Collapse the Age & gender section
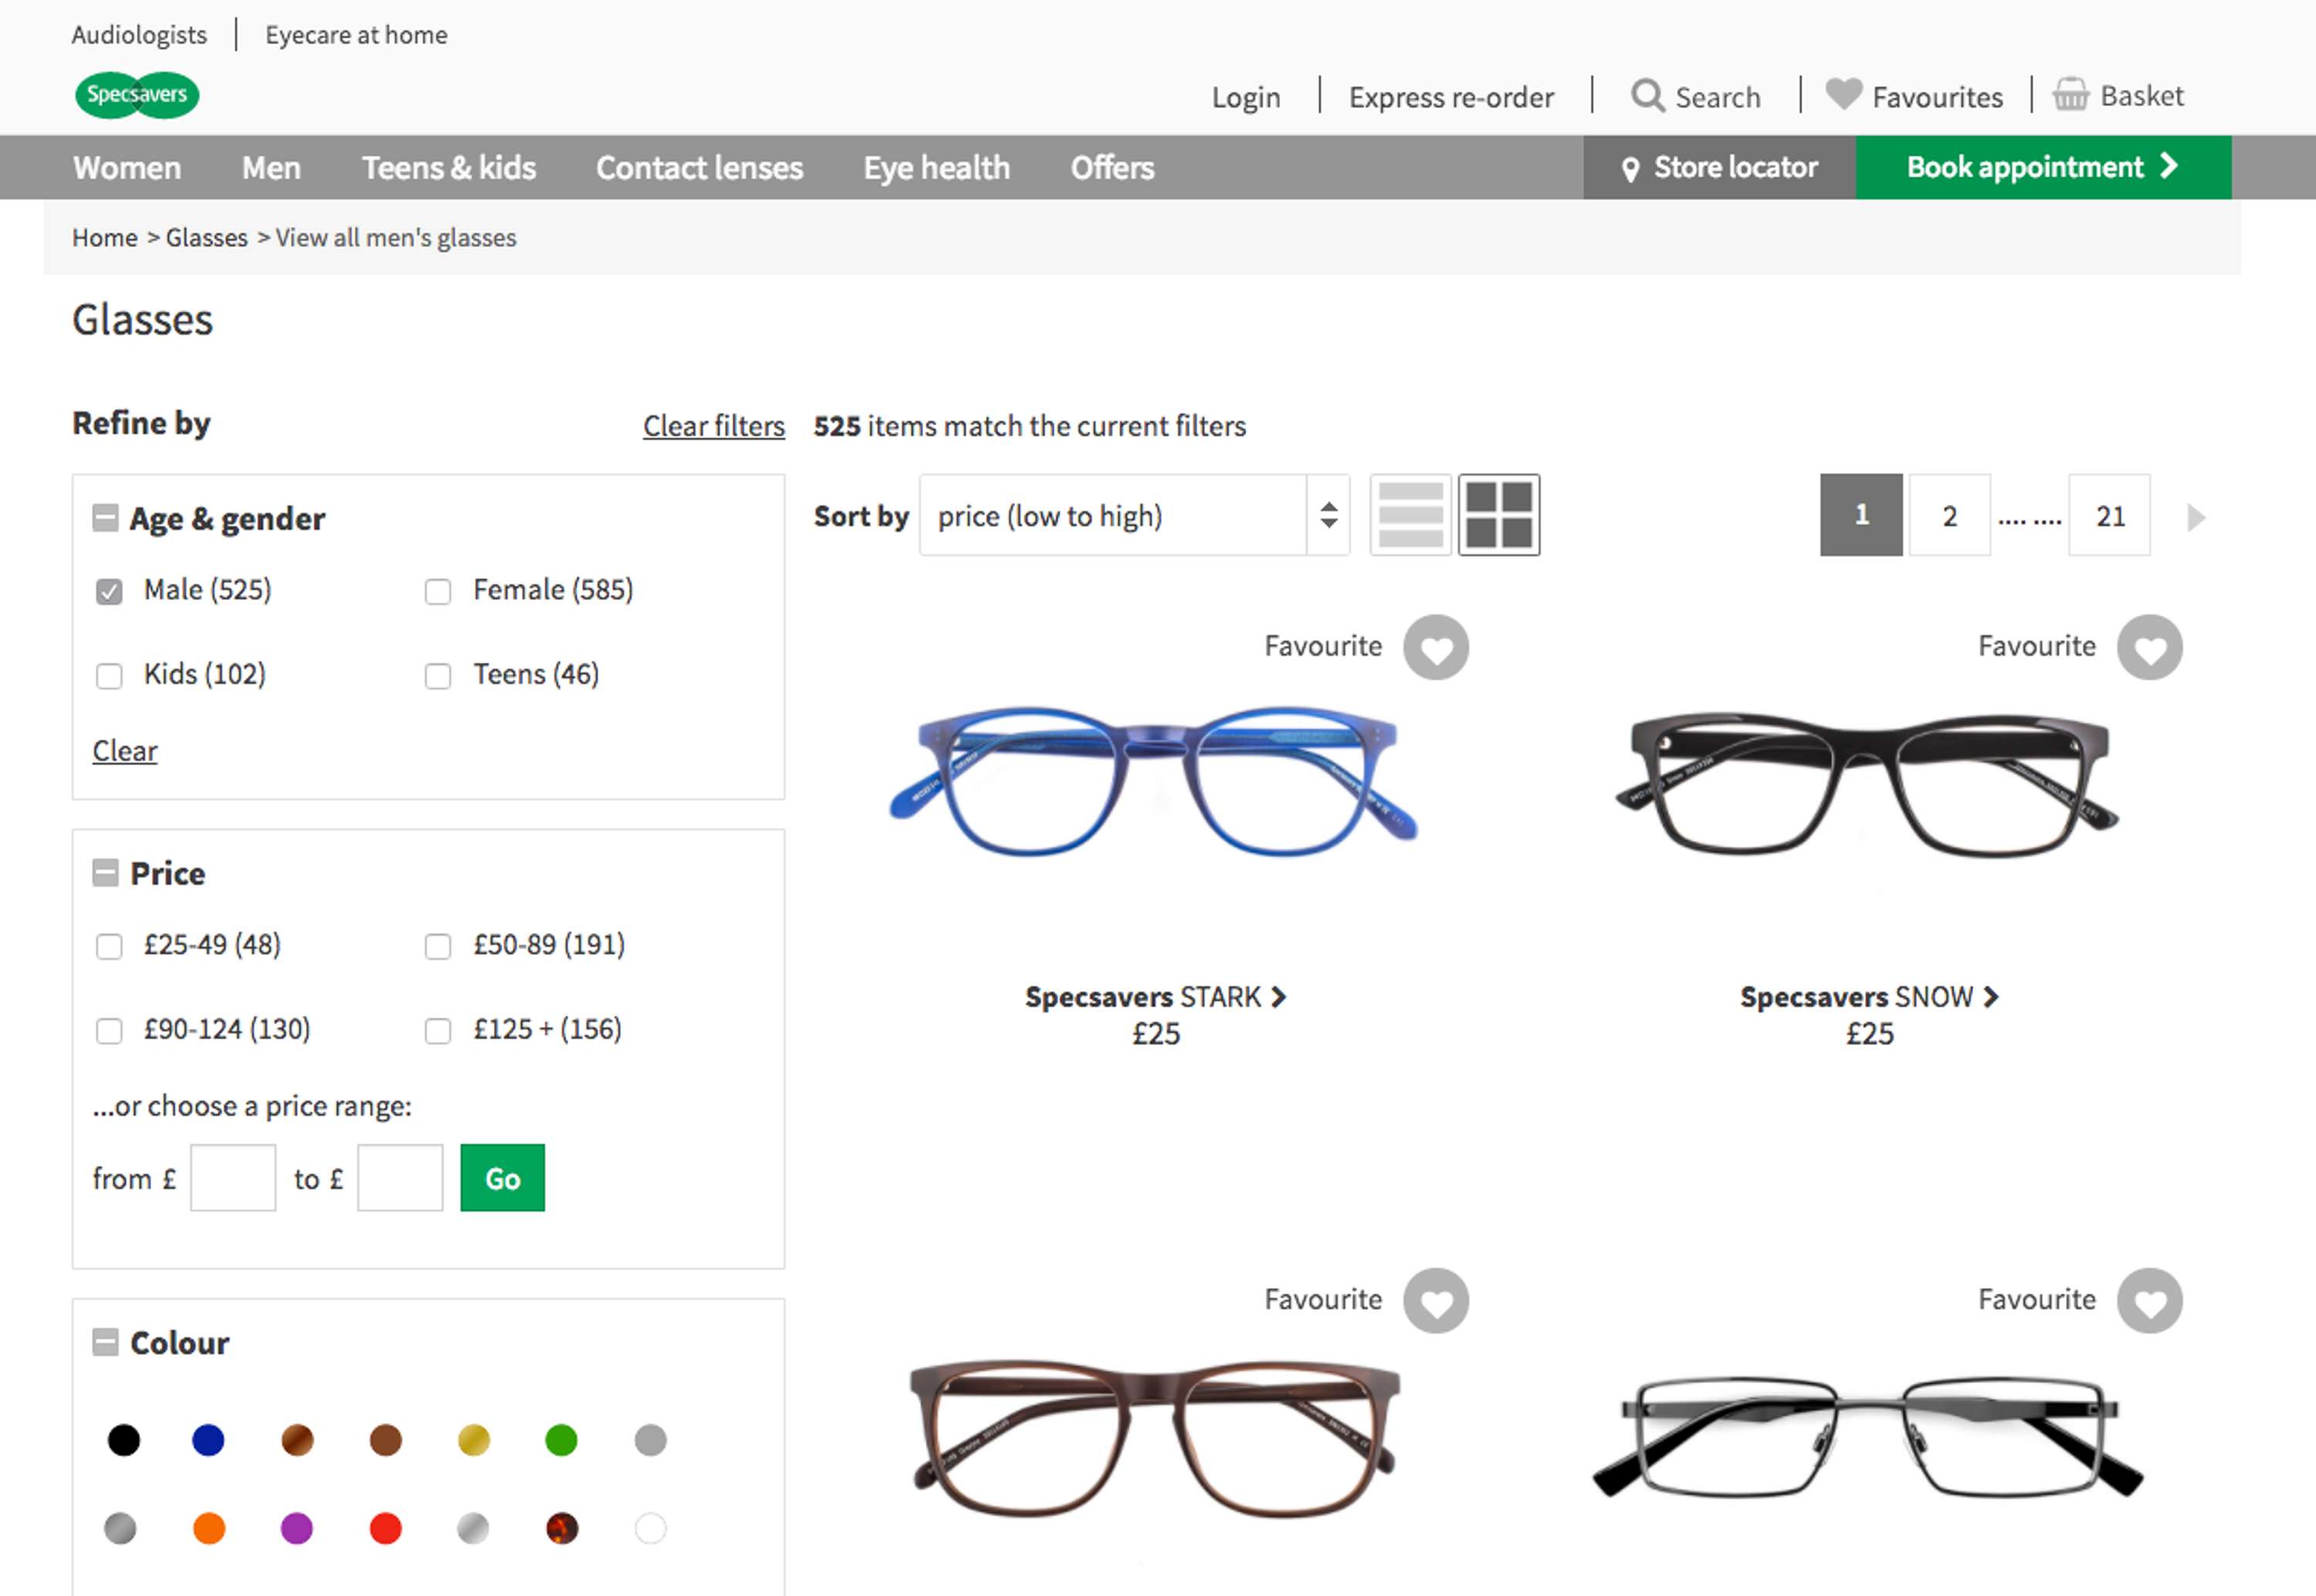Screen dimensions: 2316x1596 coord(105,518)
